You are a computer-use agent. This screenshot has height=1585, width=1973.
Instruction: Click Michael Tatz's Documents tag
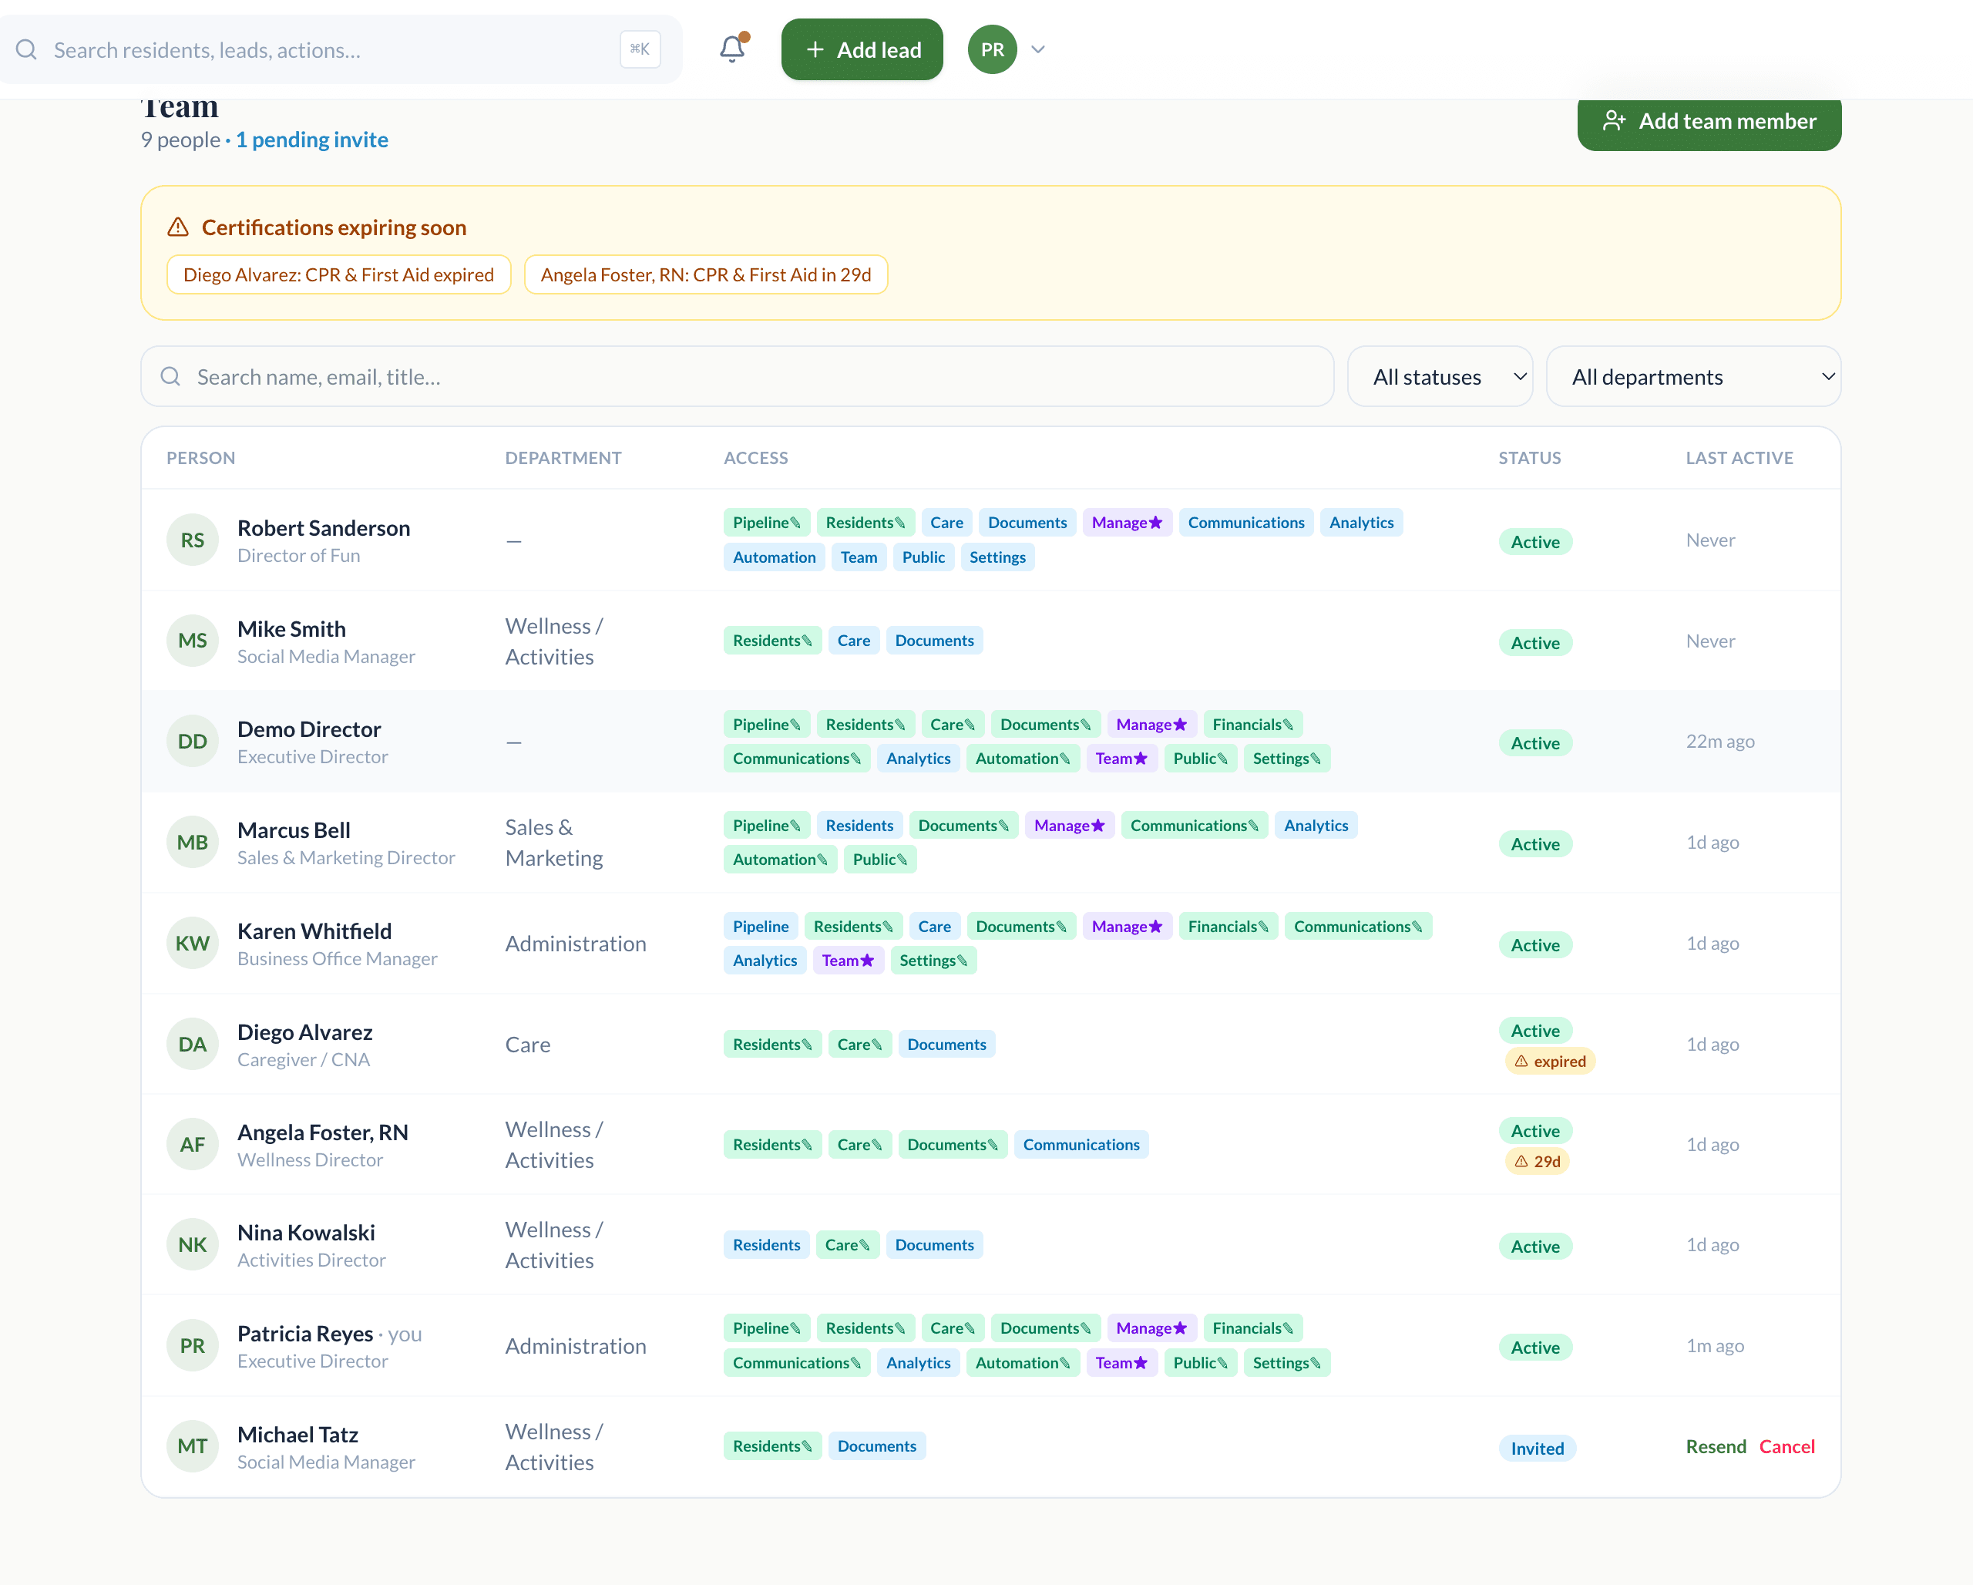click(876, 1447)
